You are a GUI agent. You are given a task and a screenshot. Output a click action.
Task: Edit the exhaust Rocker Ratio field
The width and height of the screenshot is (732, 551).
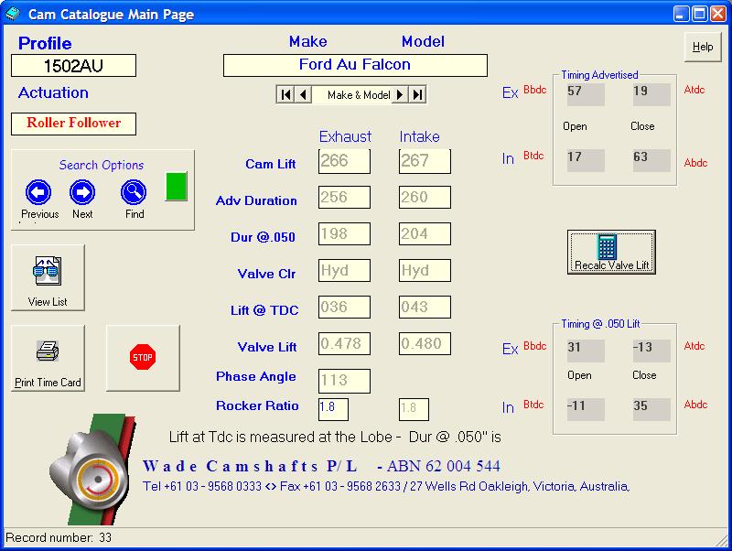pyautogui.click(x=333, y=409)
